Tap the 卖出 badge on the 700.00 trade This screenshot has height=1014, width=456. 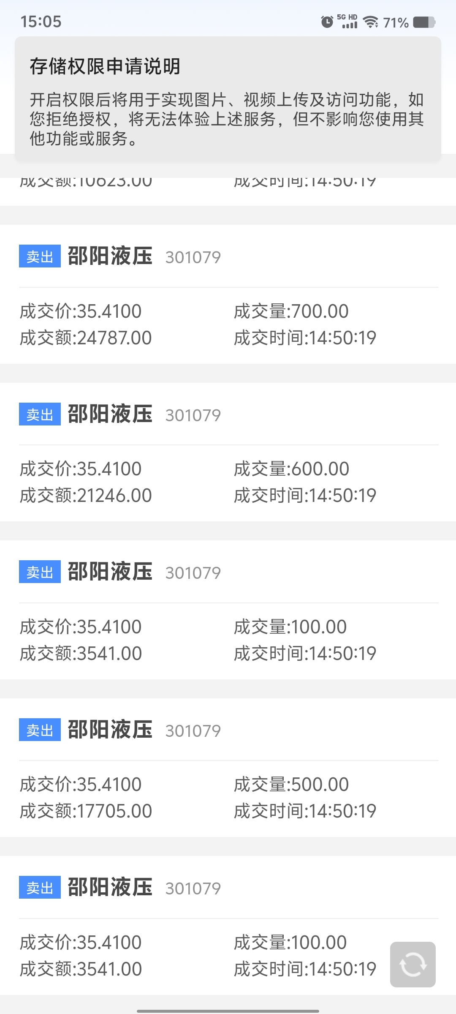click(x=40, y=256)
